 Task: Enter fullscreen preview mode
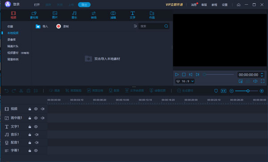(x=263, y=81)
